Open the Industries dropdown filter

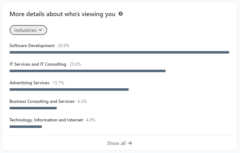pyautogui.click(x=28, y=30)
